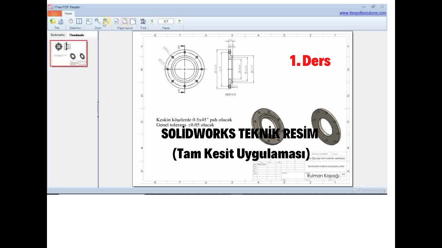Switch to the Bookmarks panel tab
This screenshot has height=248, width=442.
(58, 35)
